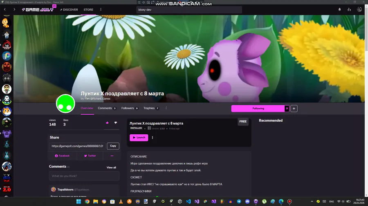Open the Store tab
Viewport: 368px width, 206px height.
tap(88, 10)
